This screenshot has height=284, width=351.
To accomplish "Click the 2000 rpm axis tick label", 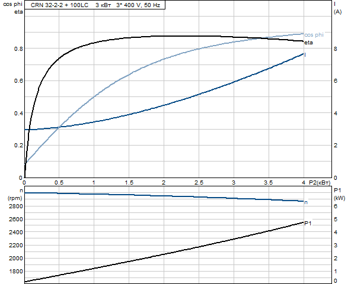I will coord(16,259).
